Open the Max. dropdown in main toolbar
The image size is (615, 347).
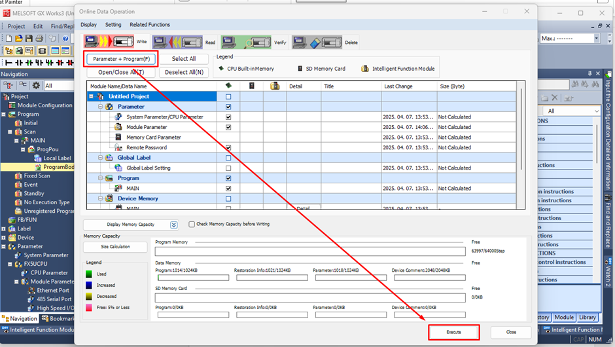point(596,38)
